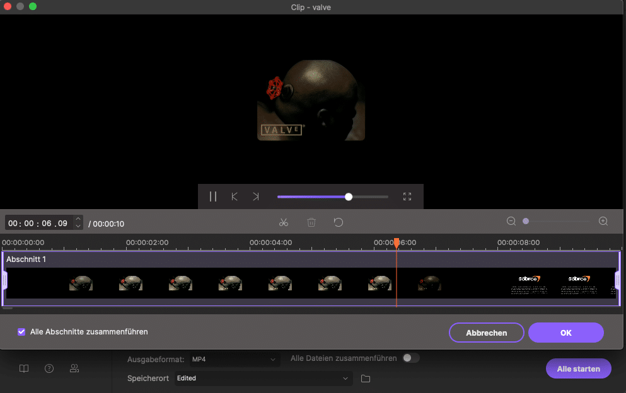Zoom out of the timeline

point(511,221)
